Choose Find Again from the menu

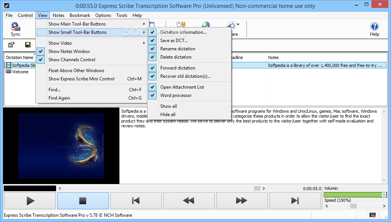click(x=93, y=98)
